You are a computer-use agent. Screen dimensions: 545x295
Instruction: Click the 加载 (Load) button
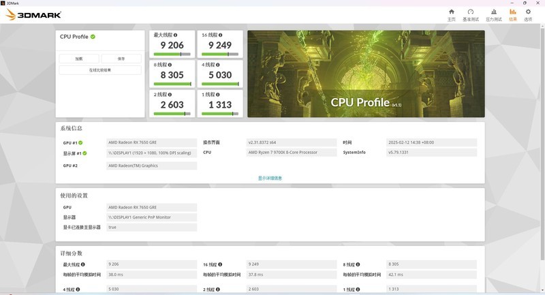pos(79,59)
